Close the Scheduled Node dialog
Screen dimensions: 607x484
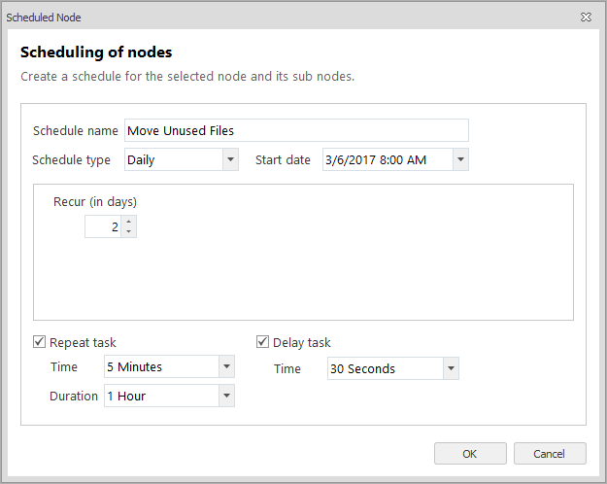pos(586,17)
